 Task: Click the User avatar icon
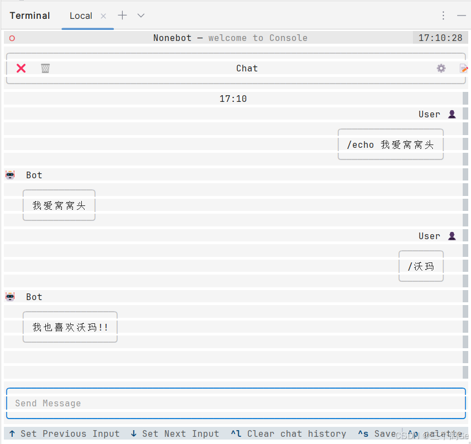point(452,114)
